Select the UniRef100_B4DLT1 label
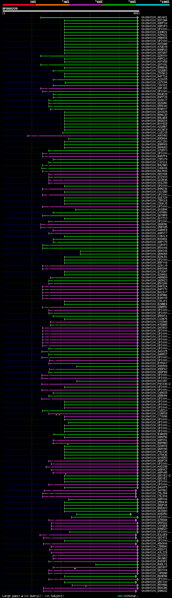Image resolution: width=172 pixels, height=598 pixels. coord(154,564)
